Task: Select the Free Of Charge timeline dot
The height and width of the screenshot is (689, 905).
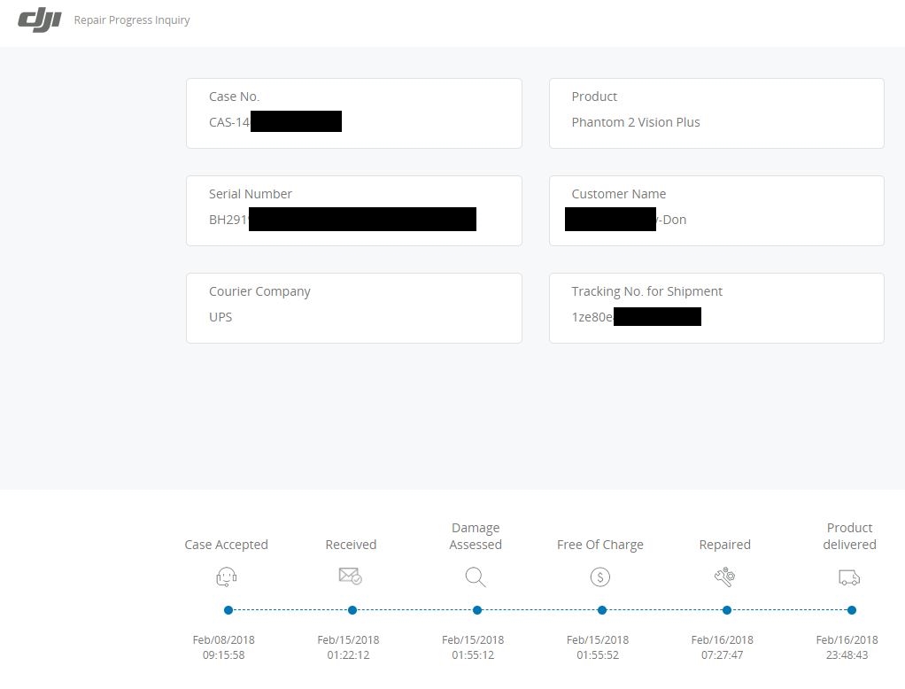Action: (602, 610)
